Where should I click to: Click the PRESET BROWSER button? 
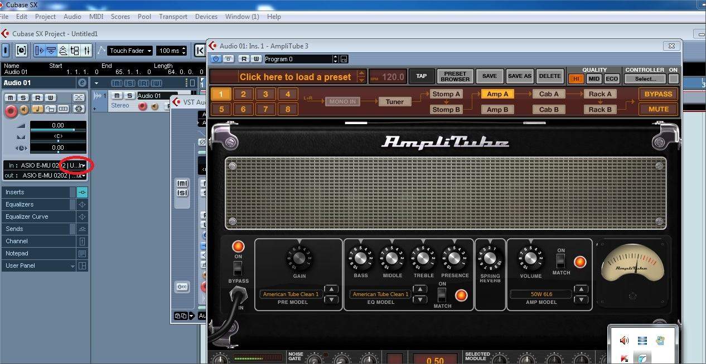pos(455,76)
